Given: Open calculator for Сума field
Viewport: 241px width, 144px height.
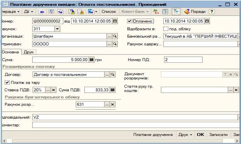Looking at the screenshot, I should (x=91, y=60).
